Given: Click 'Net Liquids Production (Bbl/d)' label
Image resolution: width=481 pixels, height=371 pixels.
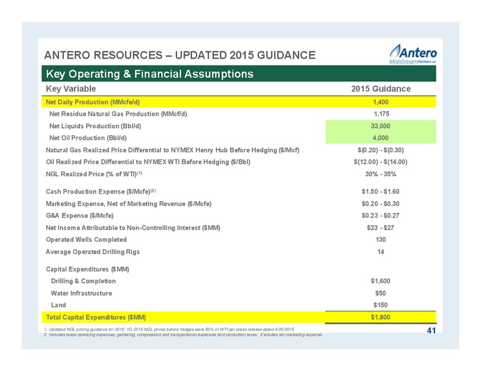Looking at the screenshot, I should 95,126.
